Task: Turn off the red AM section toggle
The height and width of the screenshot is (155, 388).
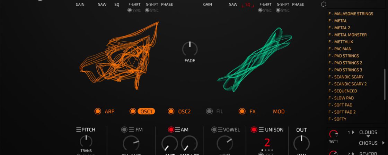Action: 171,130
